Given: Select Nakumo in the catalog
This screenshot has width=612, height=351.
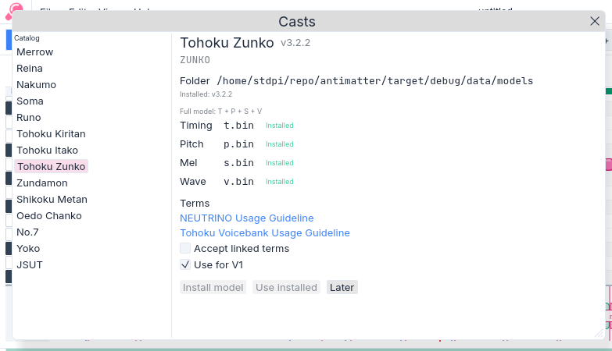Looking at the screenshot, I should click(36, 85).
